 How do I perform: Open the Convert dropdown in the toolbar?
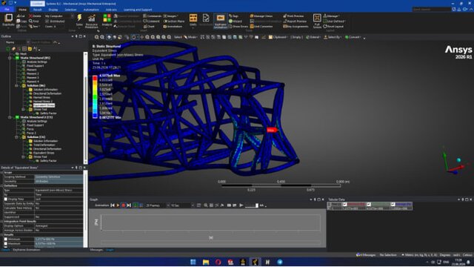(x=353, y=37)
